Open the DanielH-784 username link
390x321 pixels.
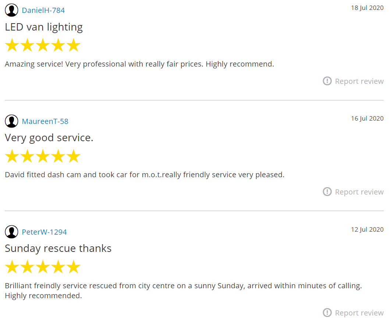click(43, 10)
